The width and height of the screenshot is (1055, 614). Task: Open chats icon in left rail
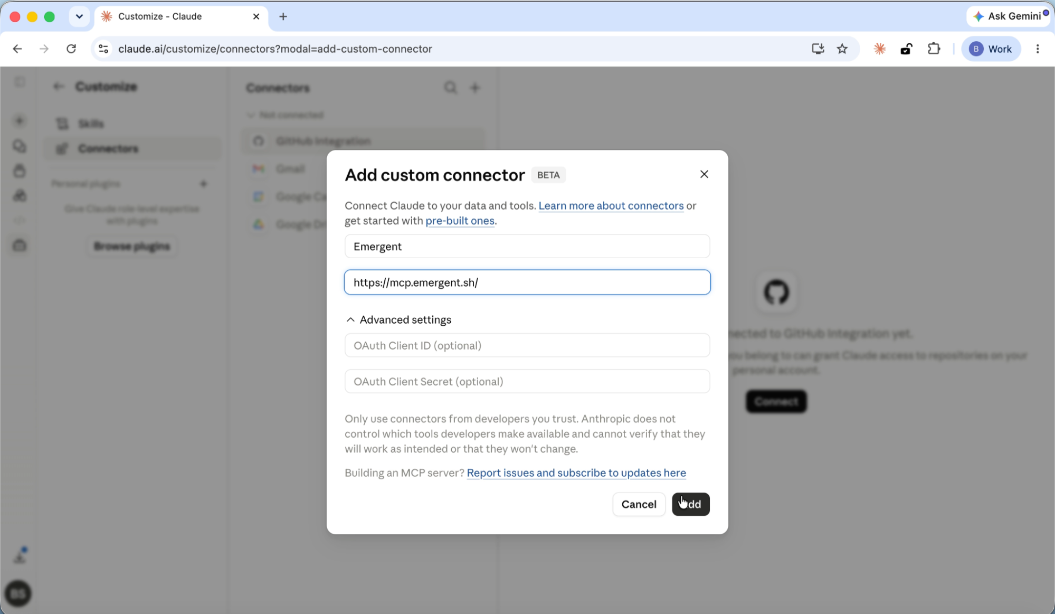(x=20, y=146)
